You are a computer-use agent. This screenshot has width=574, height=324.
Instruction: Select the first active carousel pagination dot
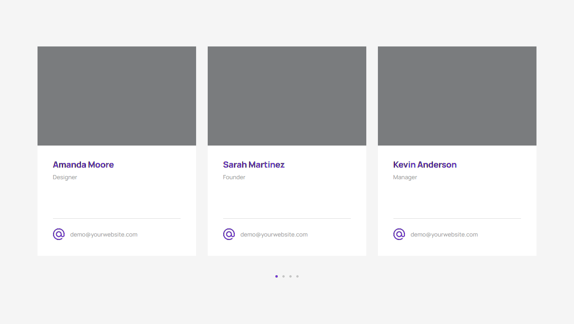click(x=277, y=276)
